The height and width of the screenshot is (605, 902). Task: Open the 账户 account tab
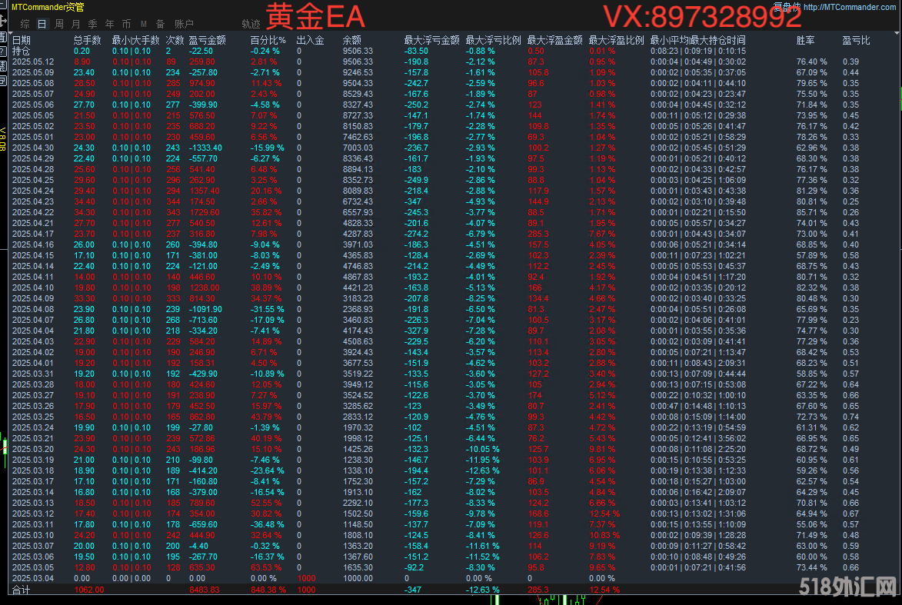pyautogui.click(x=184, y=24)
